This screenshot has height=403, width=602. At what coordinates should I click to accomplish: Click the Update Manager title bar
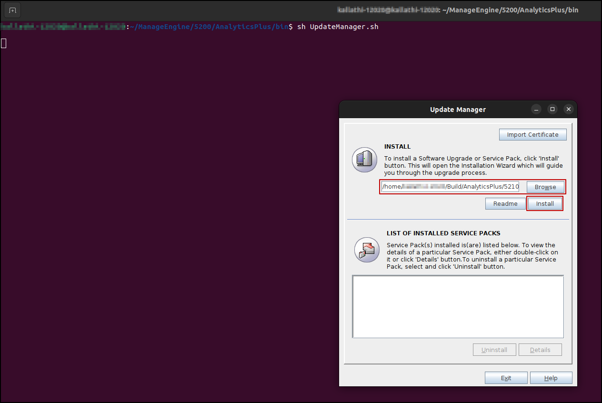click(x=458, y=110)
